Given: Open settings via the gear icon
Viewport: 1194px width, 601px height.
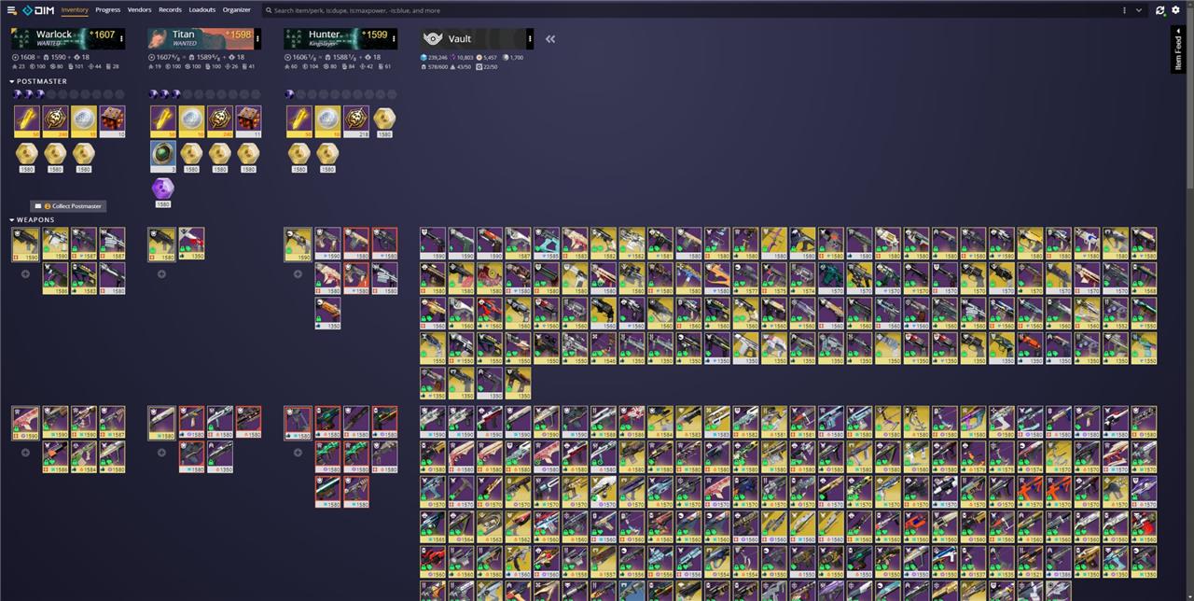Looking at the screenshot, I should (x=1176, y=10).
